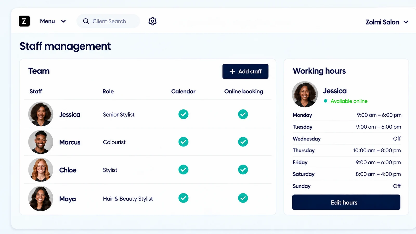Click the green Available online status dot

[x=326, y=101]
